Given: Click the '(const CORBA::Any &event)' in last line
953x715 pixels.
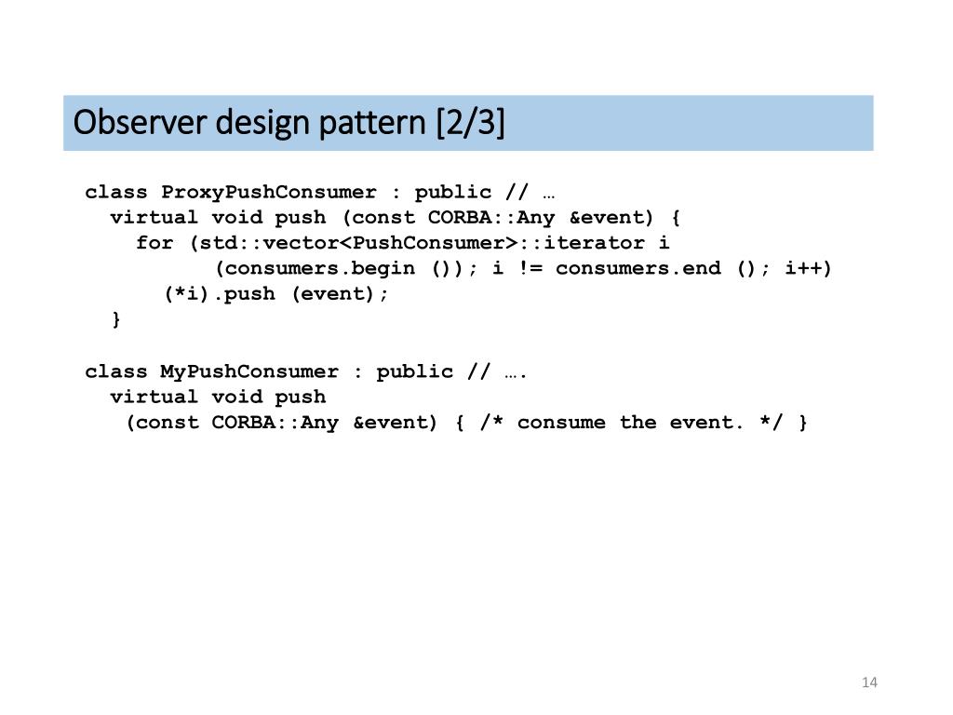Looking at the screenshot, I should pyautogui.click(x=281, y=423).
